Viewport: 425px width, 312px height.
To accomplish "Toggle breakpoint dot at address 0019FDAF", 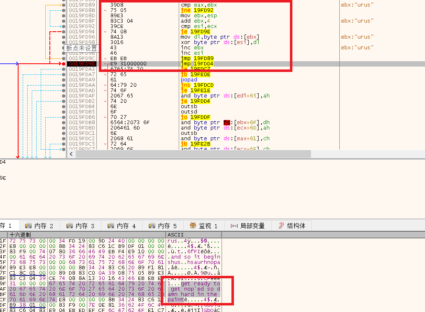I will [63, 96].
